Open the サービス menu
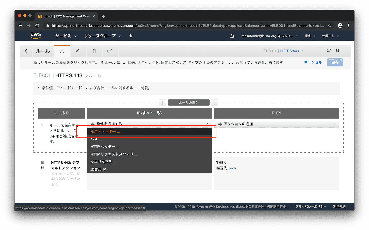 coord(66,36)
